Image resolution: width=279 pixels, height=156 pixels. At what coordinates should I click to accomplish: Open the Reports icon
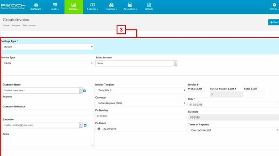point(149,5)
